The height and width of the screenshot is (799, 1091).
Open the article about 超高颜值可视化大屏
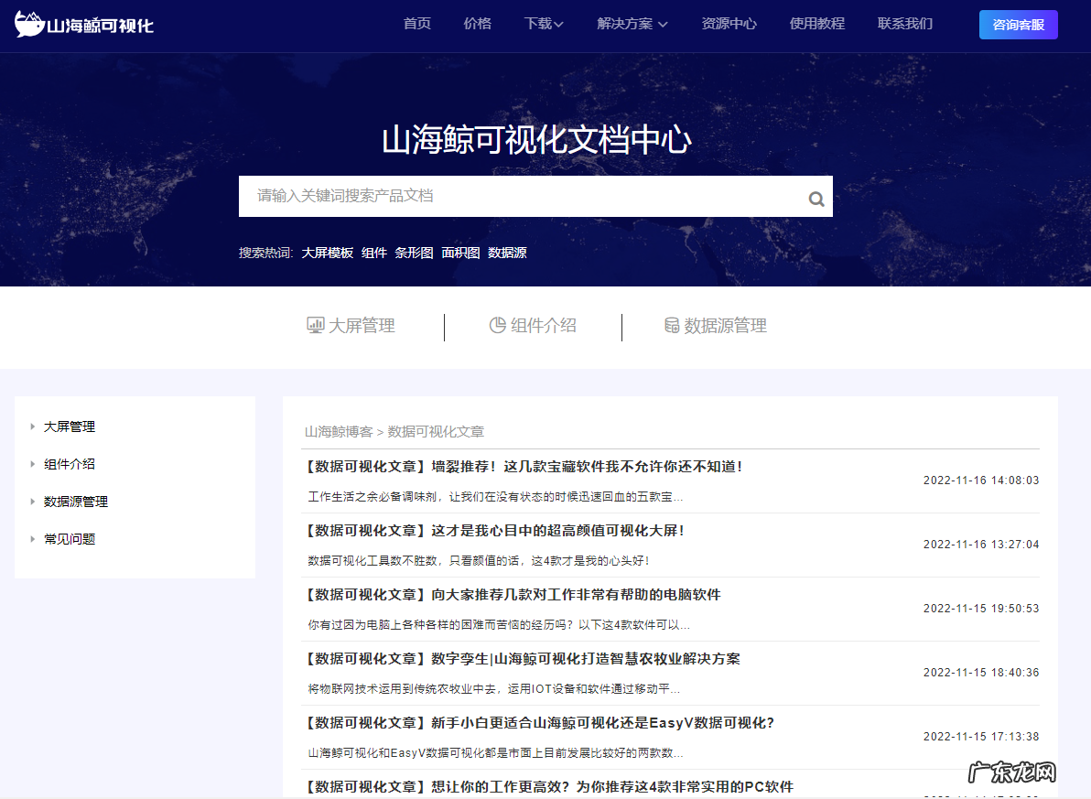(x=495, y=531)
